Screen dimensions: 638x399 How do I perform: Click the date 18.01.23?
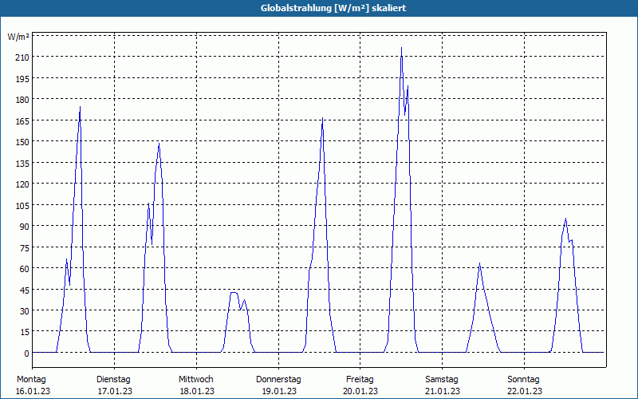coord(197,391)
